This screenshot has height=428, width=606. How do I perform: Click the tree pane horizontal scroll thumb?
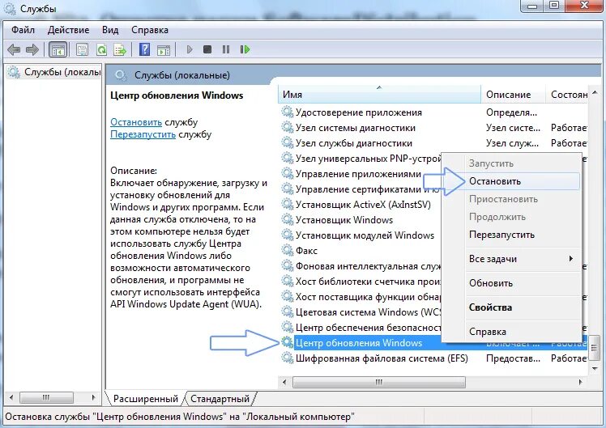pos(46,397)
